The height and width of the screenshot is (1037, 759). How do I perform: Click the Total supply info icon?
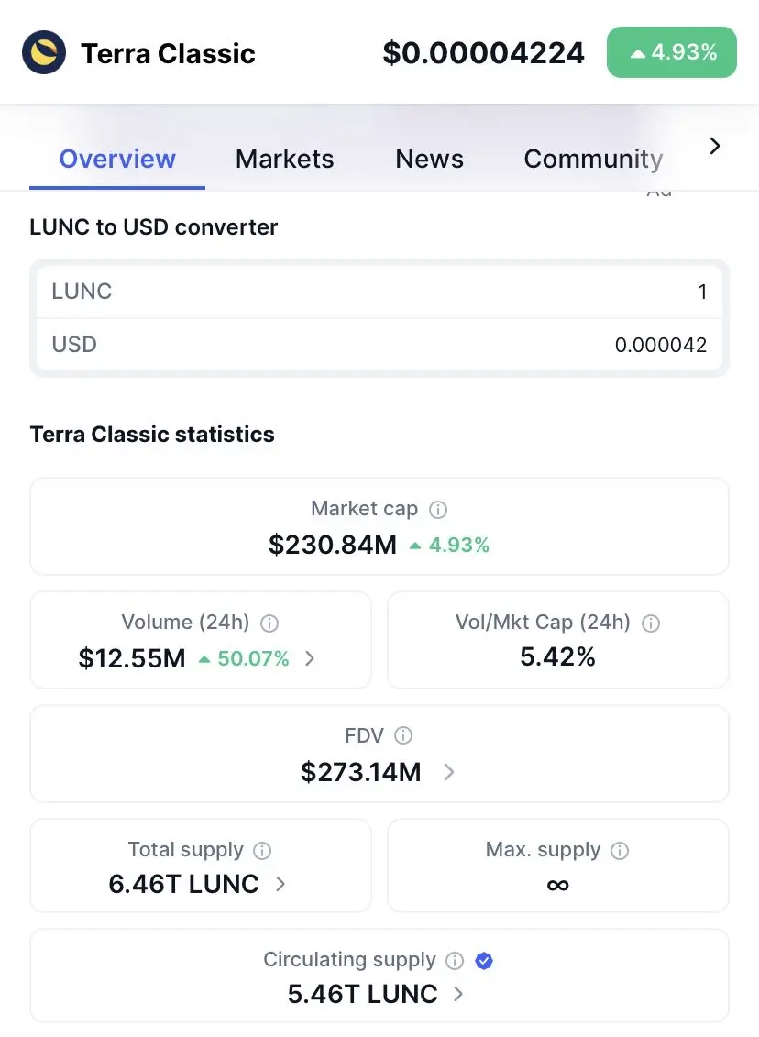tap(262, 851)
